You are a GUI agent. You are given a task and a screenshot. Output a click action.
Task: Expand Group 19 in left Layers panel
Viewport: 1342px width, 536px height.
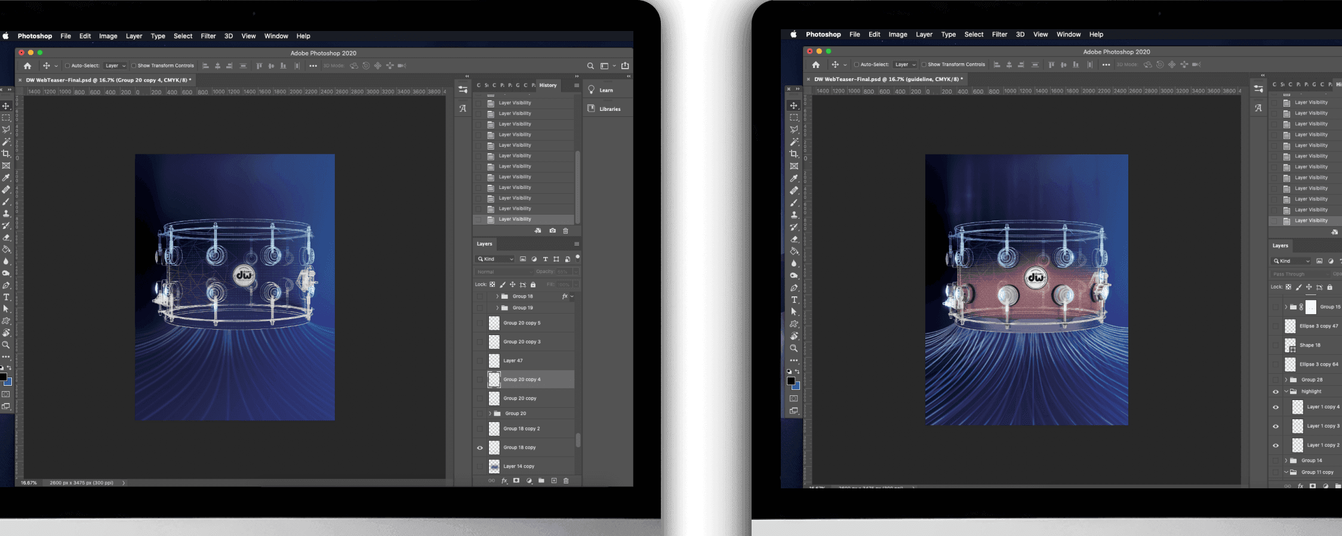pyautogui.click(x=497, y=308)
